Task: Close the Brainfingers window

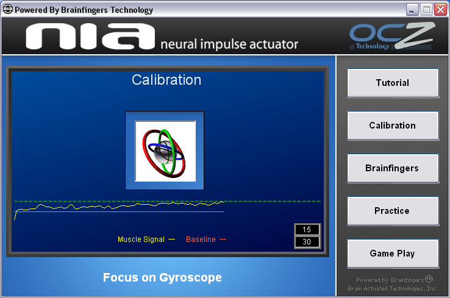Action: [440, 10]
